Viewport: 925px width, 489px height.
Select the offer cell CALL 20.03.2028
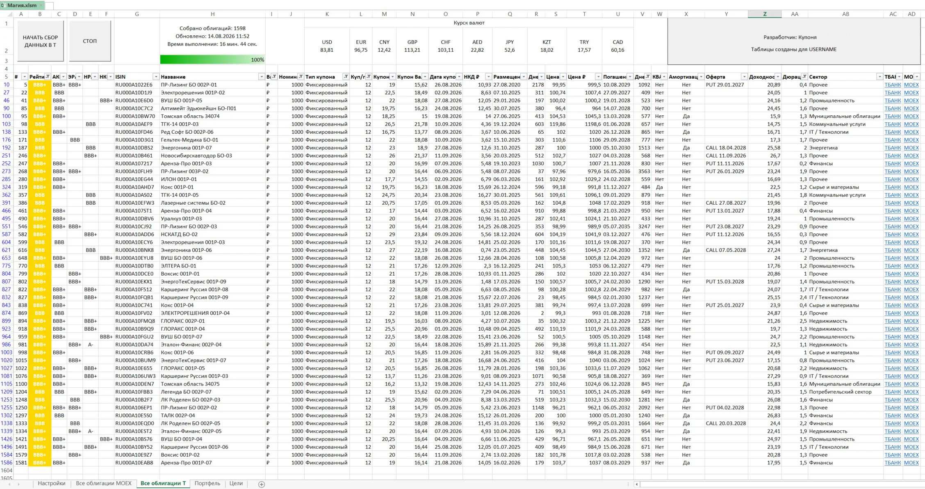pos(726,423)
